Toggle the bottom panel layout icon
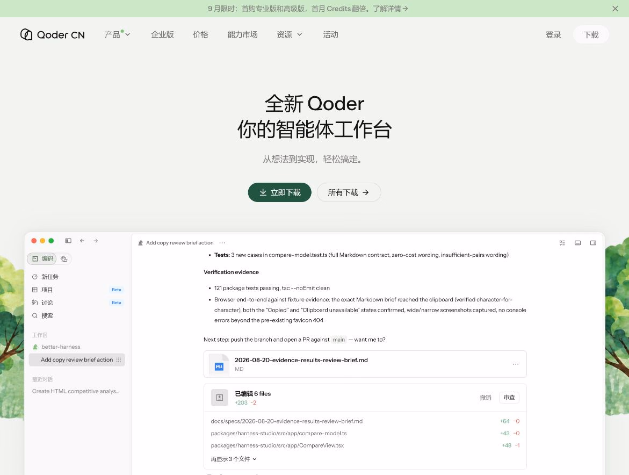 (x=577, y=243)
